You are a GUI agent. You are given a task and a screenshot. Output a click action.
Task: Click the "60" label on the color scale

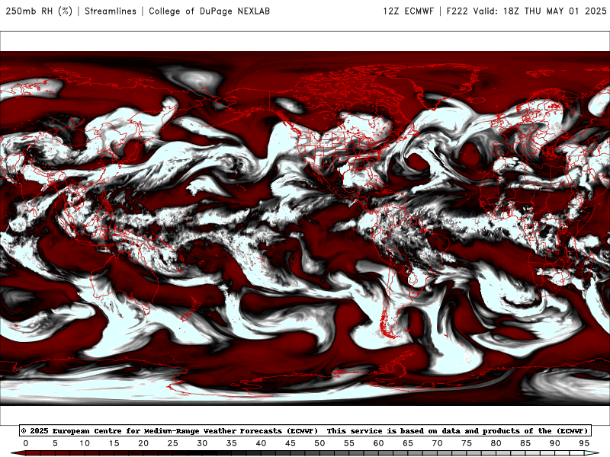point(378,443)
